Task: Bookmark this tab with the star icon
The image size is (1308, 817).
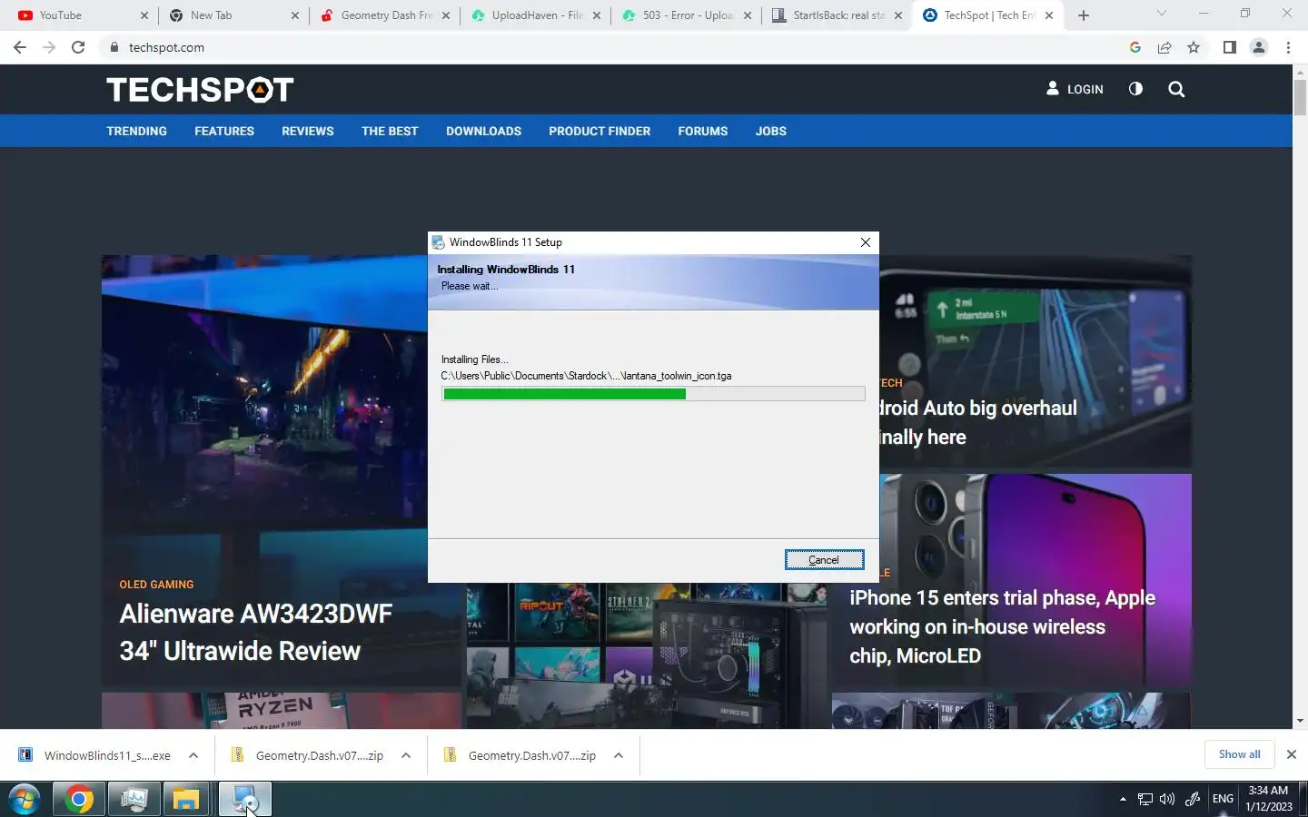Action: [x=1194, y=47]
